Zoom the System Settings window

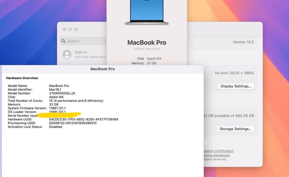click(76, 29)
